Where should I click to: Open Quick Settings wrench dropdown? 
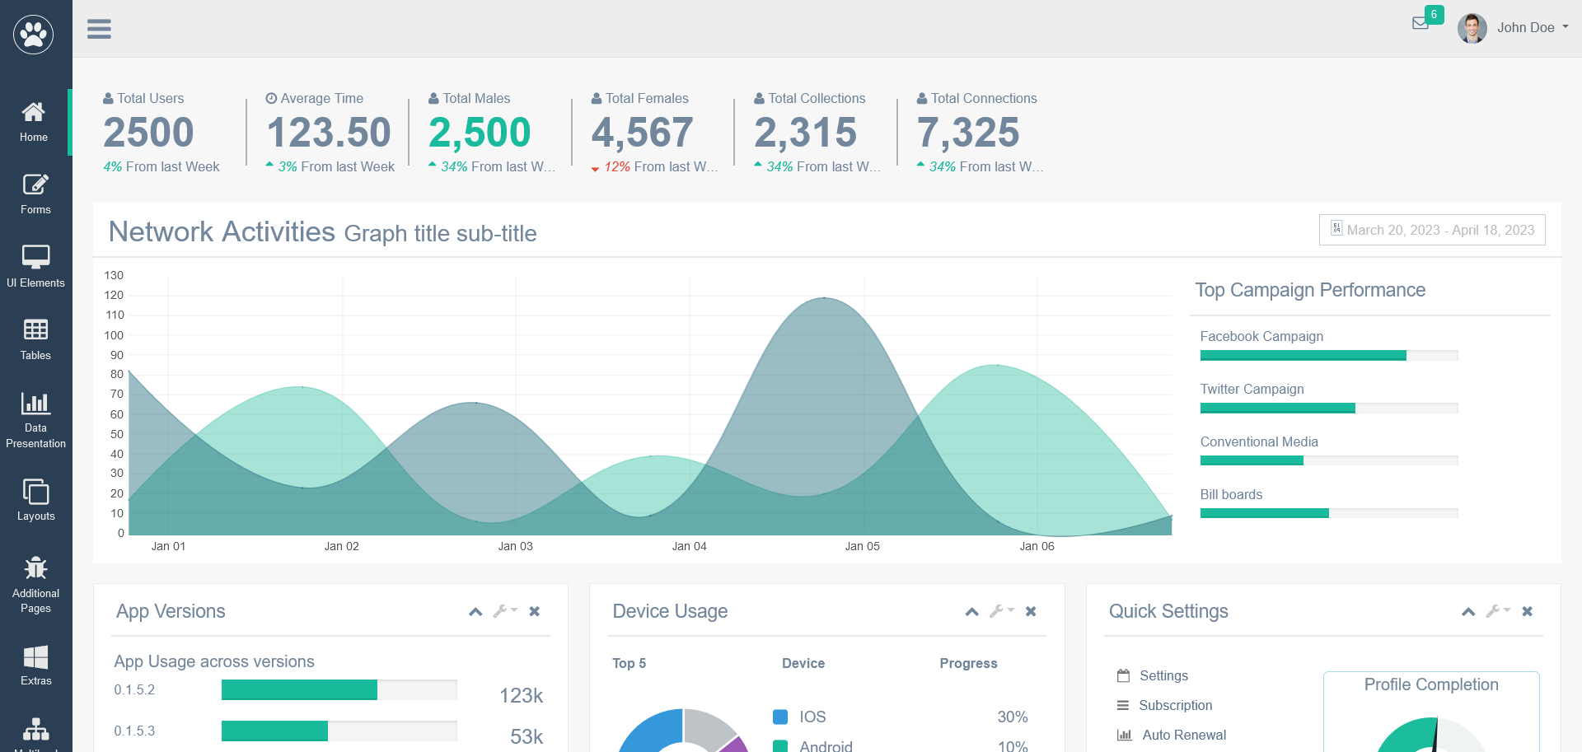pyautogui.click(x=1498, y=611)
